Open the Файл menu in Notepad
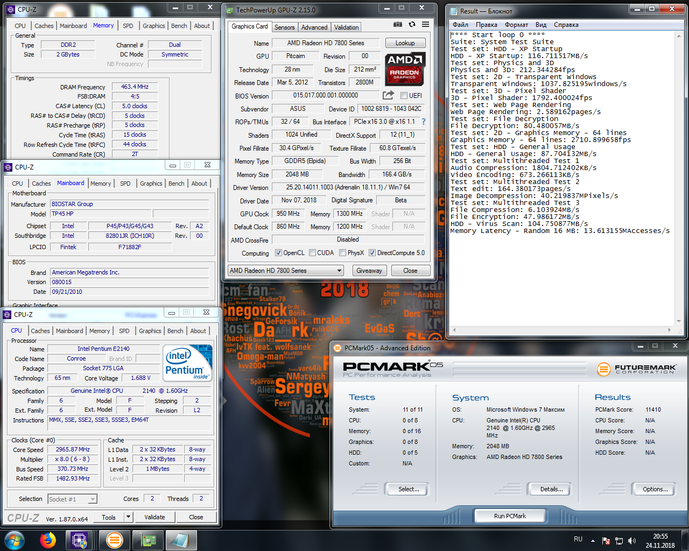Screen dimensions: 689x551 (460, 25)
